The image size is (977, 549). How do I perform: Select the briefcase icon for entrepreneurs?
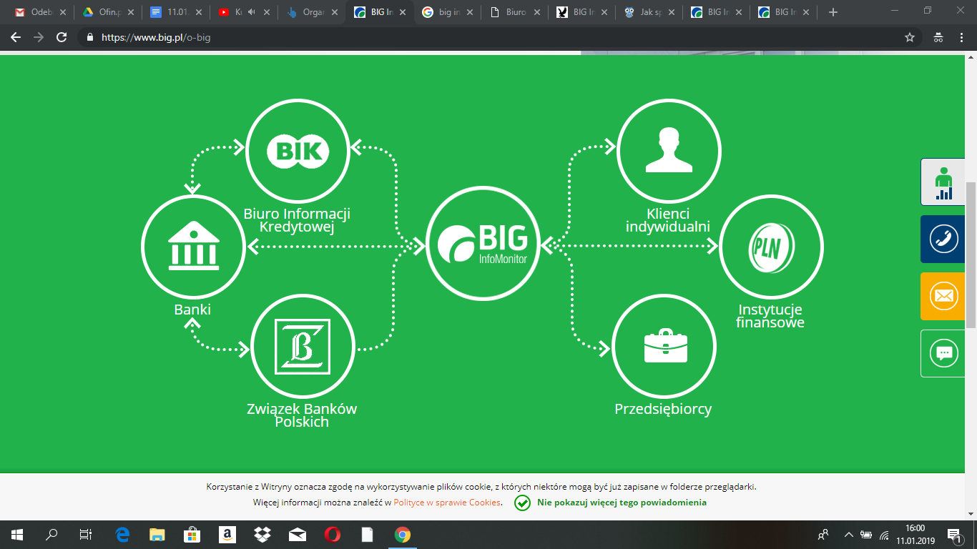(665, 347)
